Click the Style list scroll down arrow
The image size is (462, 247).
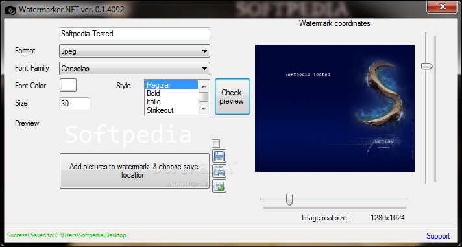click(x=204, y=109)
